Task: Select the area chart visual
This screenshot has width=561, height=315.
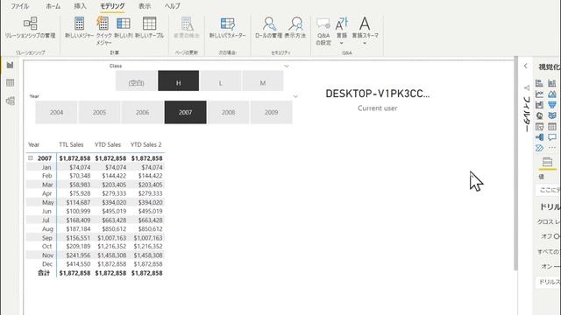Action: point(552,94)
